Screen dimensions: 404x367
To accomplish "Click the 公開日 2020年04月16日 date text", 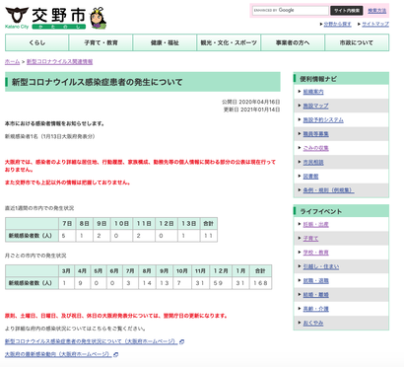I will tap(251, 103).
